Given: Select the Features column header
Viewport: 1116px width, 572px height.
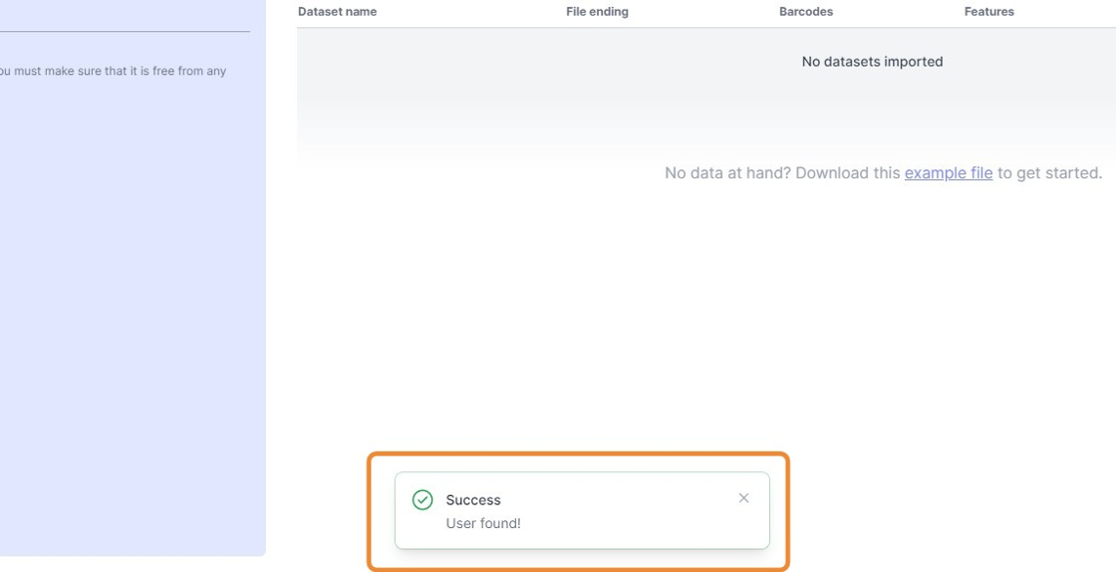Looking at the screenshot, I should point(988,12).
